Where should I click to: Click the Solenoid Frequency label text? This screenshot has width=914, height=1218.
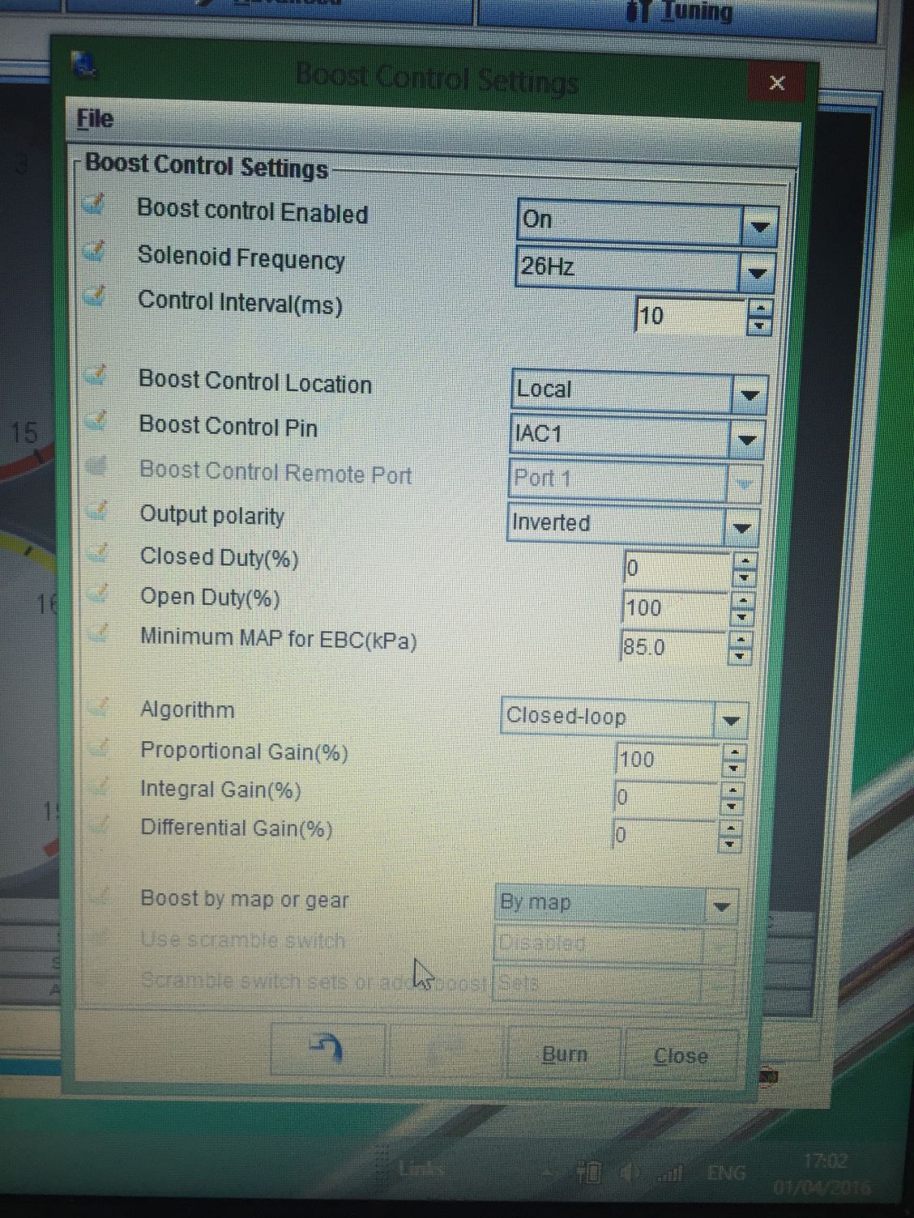click(241, 258)
